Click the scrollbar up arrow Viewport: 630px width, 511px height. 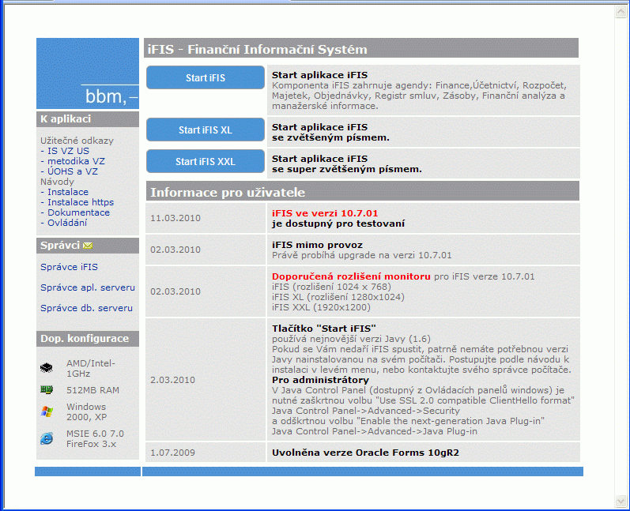[x=621, y=11]
